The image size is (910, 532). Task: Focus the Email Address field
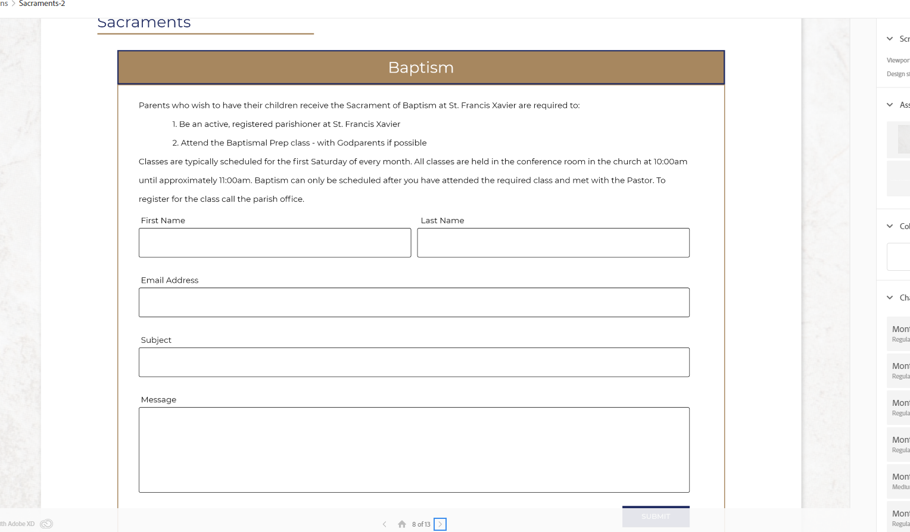(414, 302)
